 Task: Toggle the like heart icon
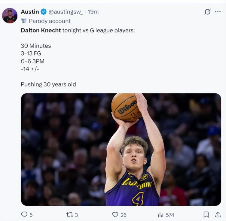(x=115, y=215)
